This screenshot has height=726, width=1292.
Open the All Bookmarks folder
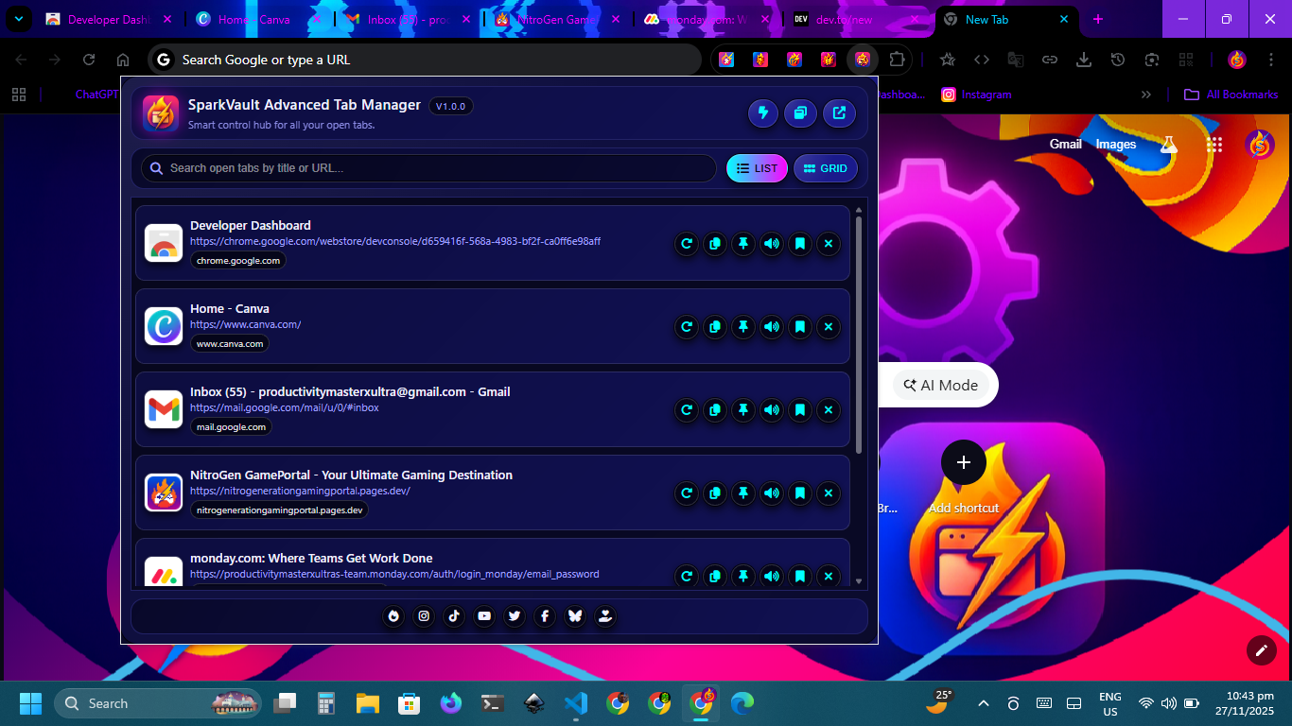1231,95
